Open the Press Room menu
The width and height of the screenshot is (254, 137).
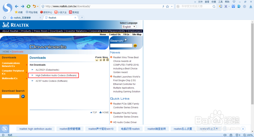pos(41,31)
